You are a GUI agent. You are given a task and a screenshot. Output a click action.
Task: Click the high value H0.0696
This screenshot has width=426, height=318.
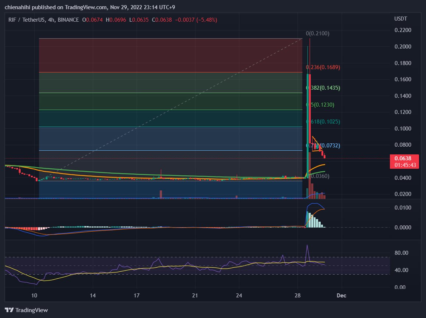coord(116,20)
